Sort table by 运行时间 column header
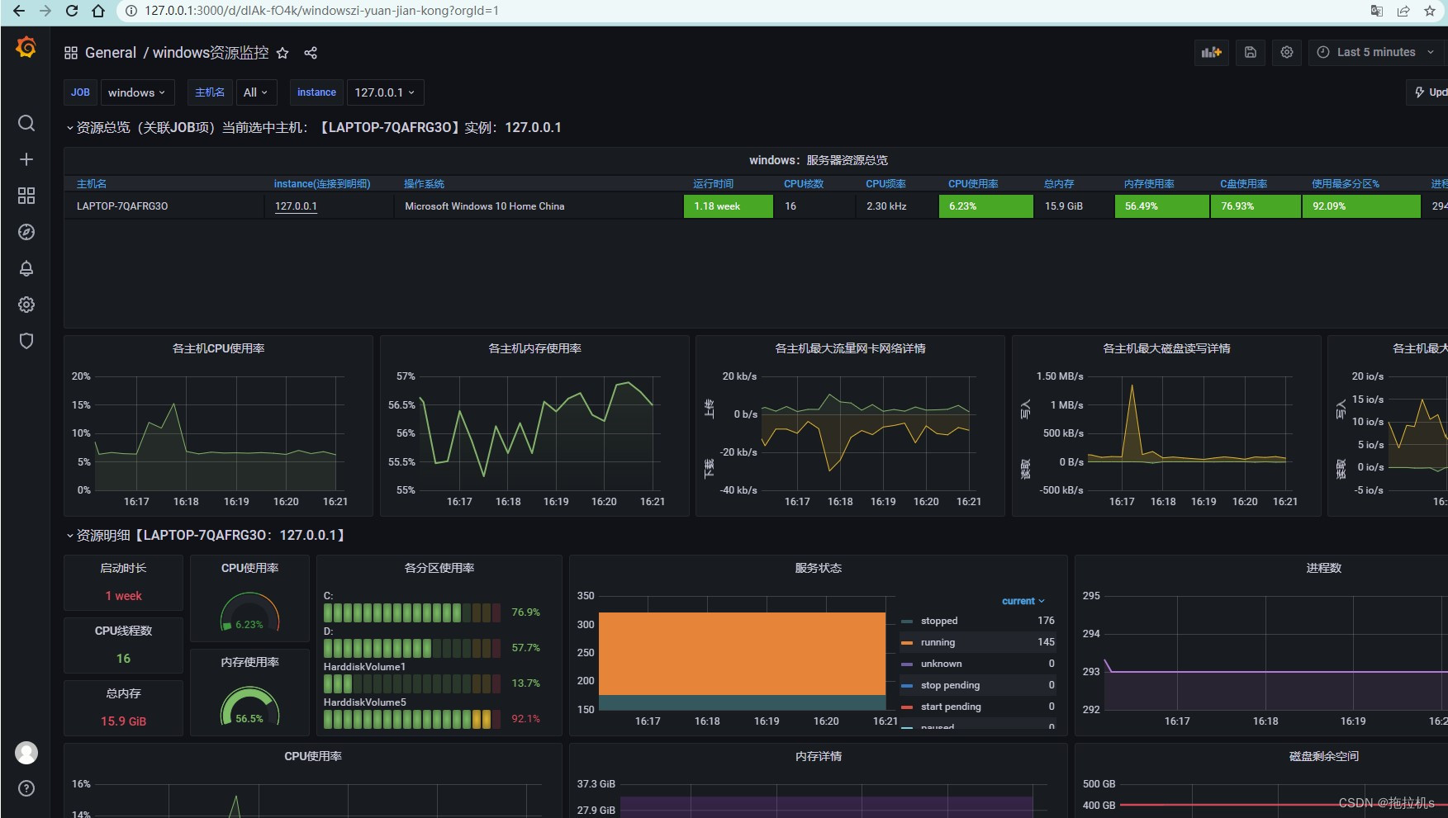 (714, 184)
